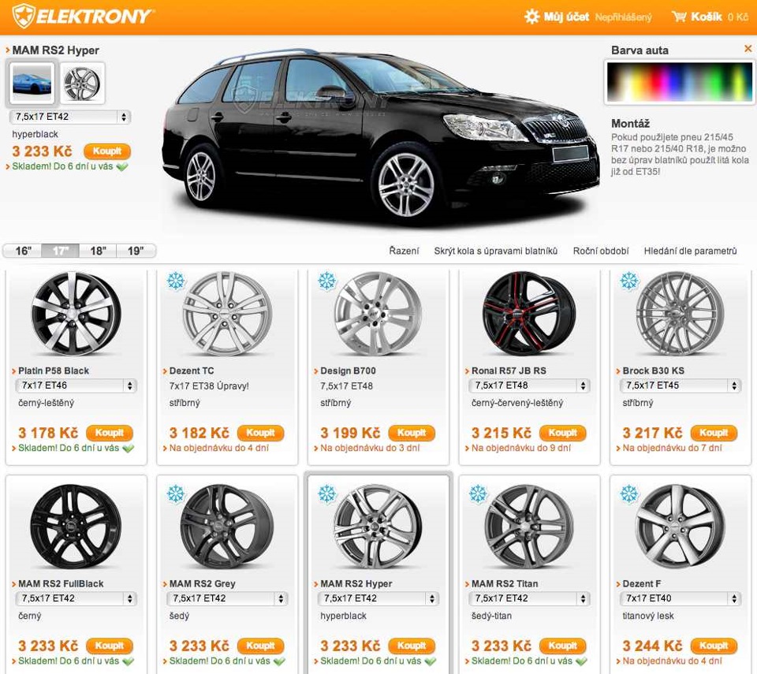Open the Roční období filter

coord(601,251)
